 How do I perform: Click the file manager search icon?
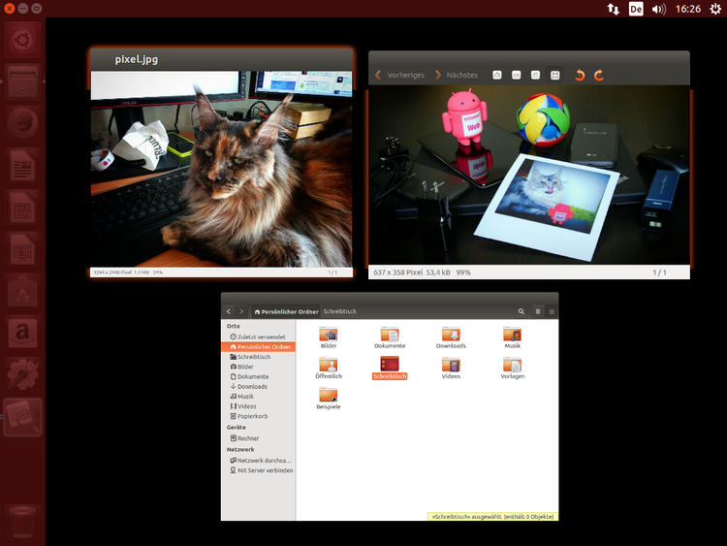click(521, 311)
